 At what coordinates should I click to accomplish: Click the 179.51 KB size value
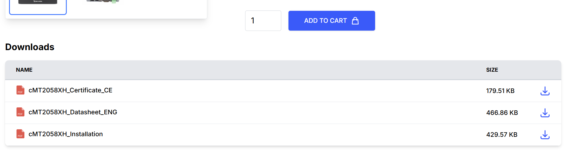click(500, 91)
